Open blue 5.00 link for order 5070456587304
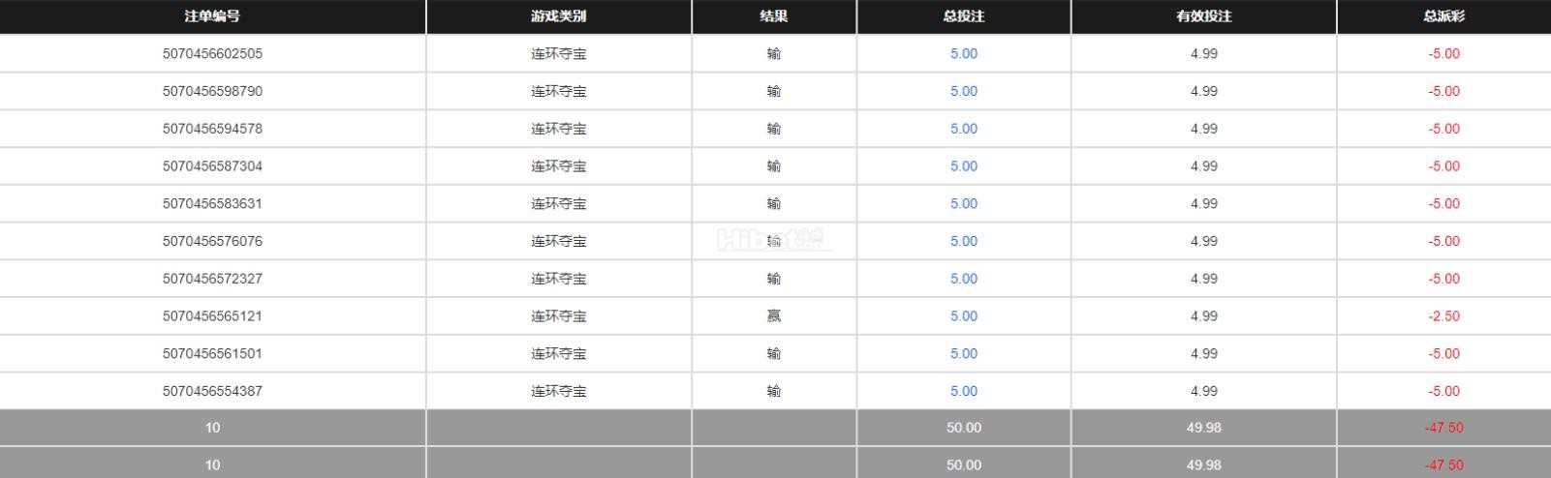Viewport: 1551px width, 478px height. coord(963,166)
